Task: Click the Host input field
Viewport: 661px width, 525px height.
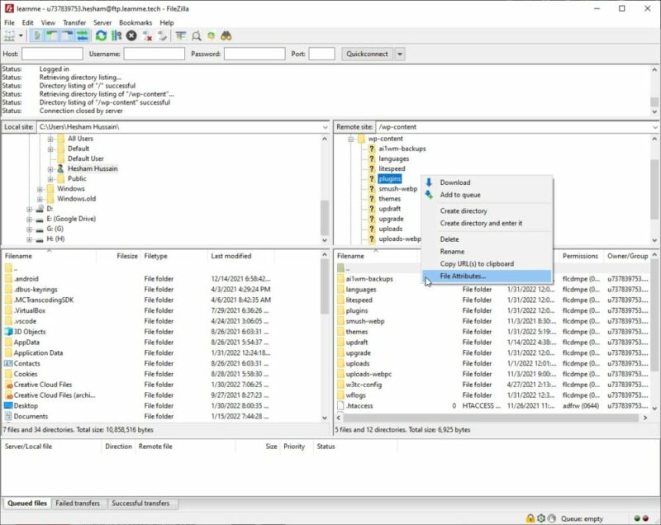Action: [x=52, y=54]
